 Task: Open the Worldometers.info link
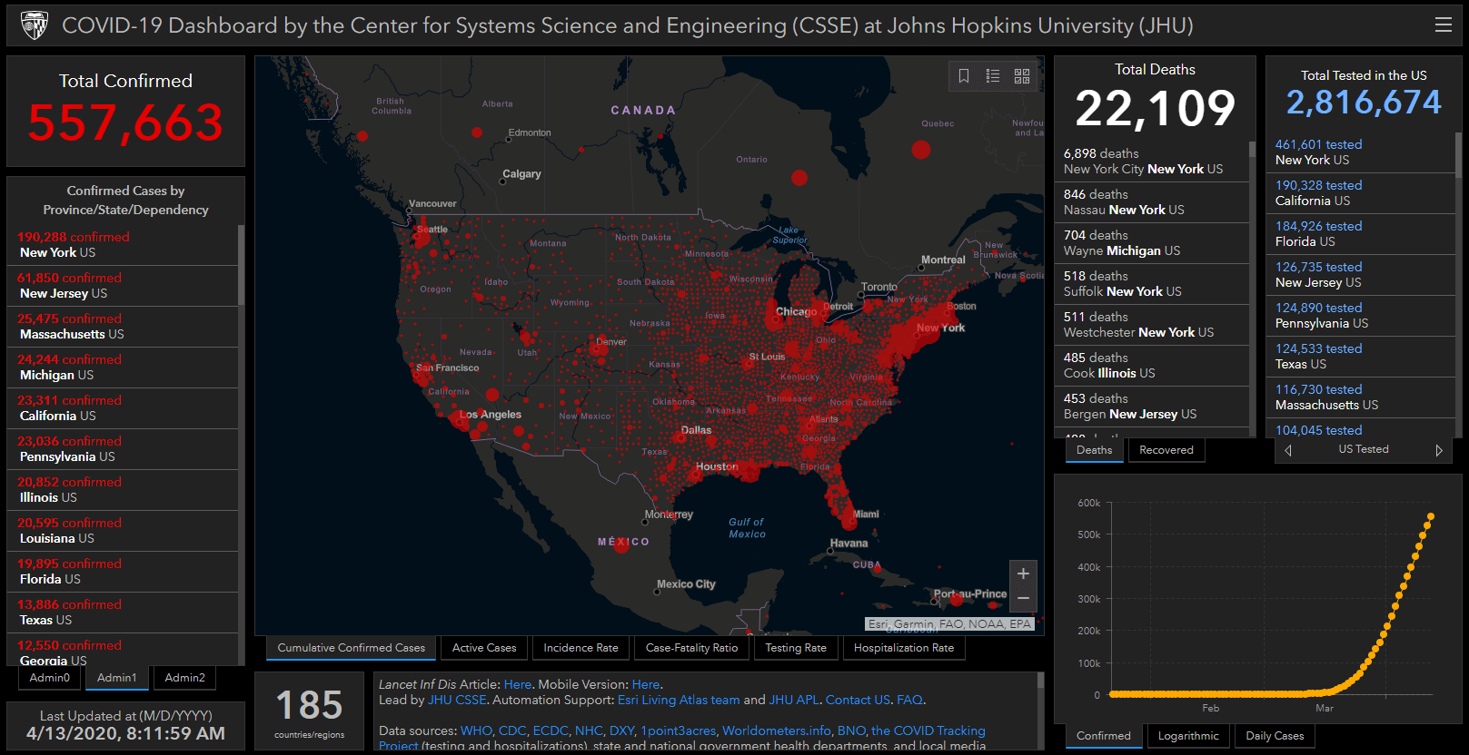click(x=777, y=730)
